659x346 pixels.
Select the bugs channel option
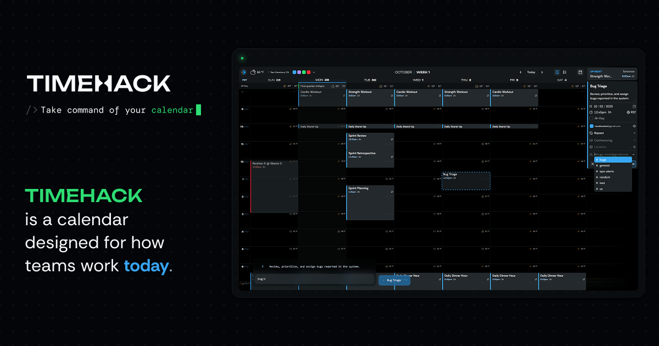click(613, 160)
